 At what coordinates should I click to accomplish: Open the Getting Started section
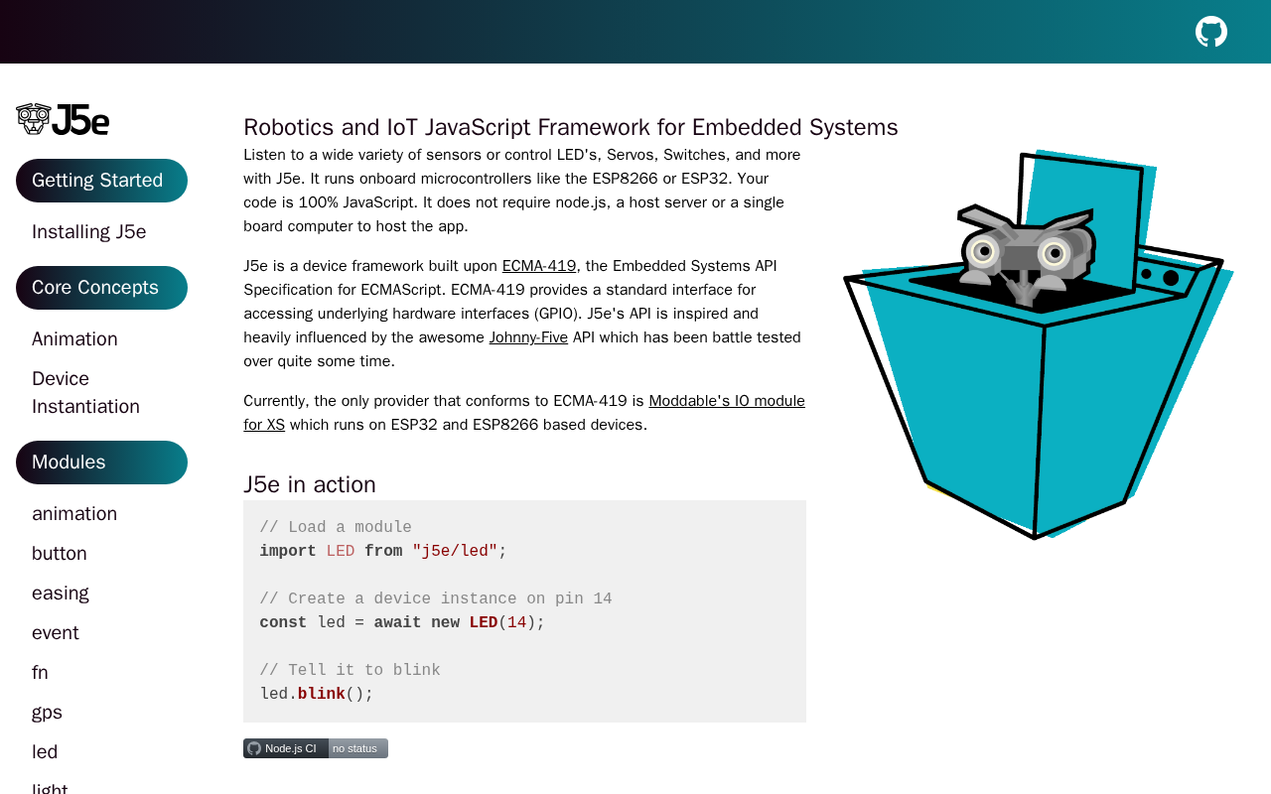tap(101, 181)
